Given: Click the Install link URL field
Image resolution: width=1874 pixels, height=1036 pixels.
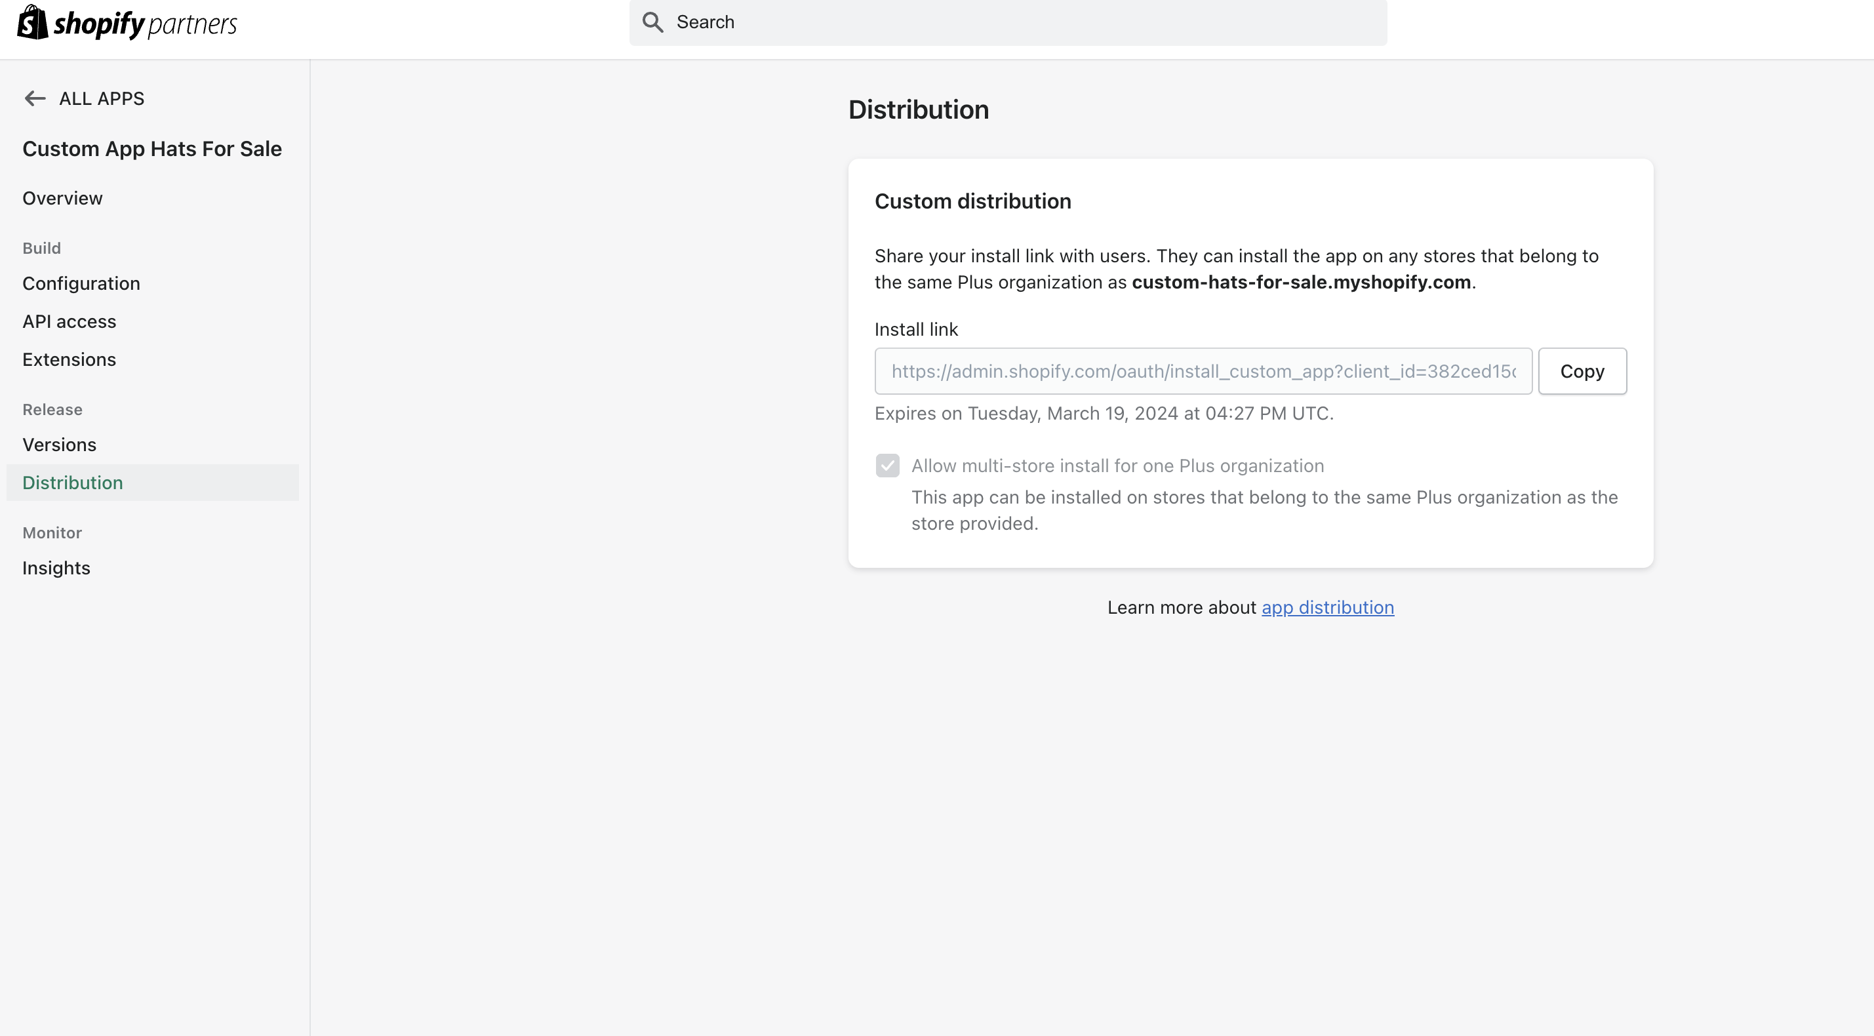Looking at the screenshot, I should point(1203,371).
